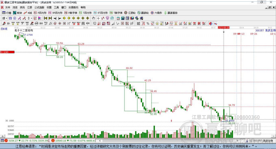Expand the candlestick style dropdown arrow
Viewport: 276px width, 149px height.
pyautogui.click(x=32, y=18)
